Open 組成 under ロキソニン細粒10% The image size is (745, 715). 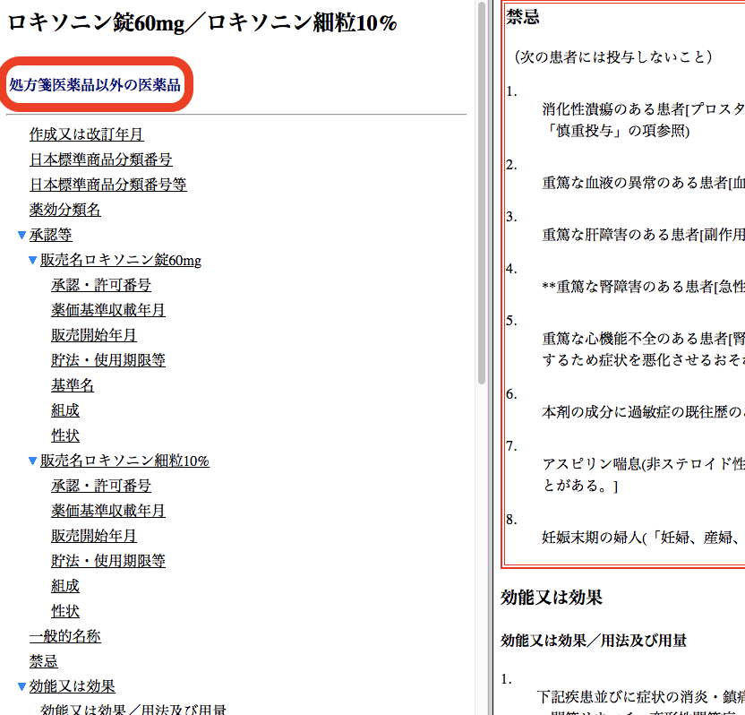click(x=65, y=586)
